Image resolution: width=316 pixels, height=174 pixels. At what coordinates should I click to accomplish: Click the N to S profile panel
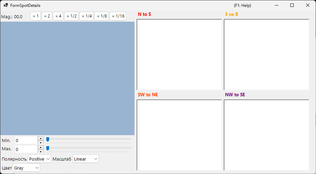tap(179, 55)
